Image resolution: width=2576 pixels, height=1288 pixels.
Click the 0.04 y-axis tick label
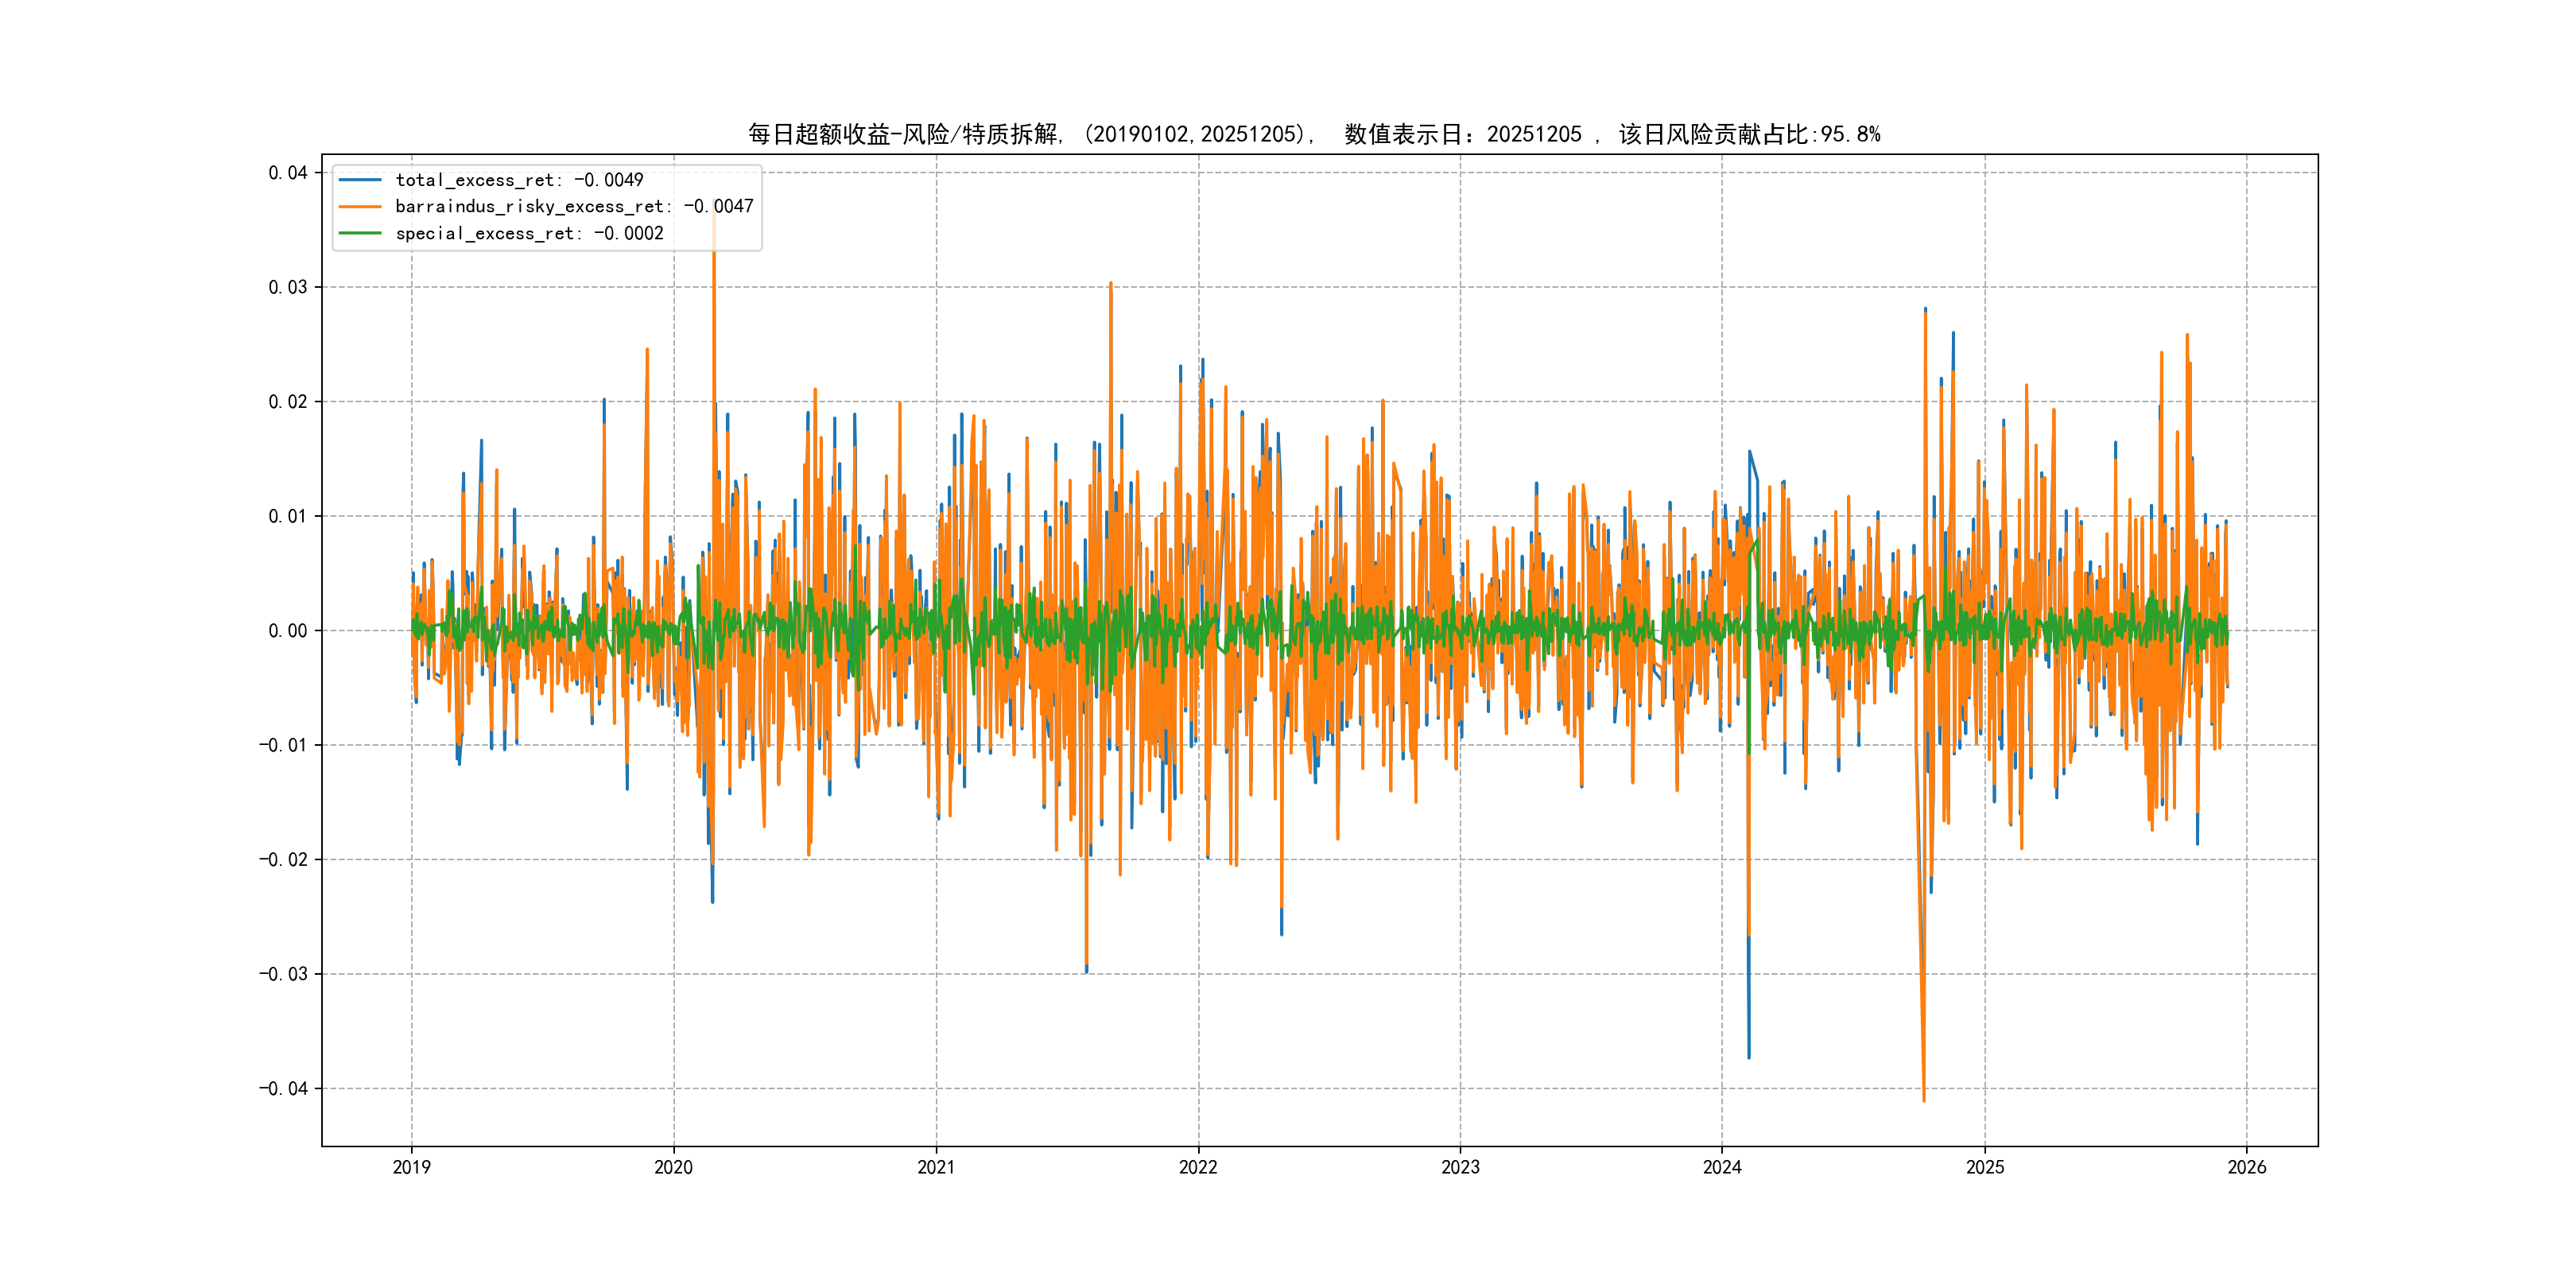tap(287, 173)
